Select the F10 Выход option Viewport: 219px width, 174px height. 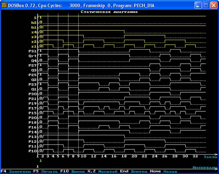click(73, 172)
